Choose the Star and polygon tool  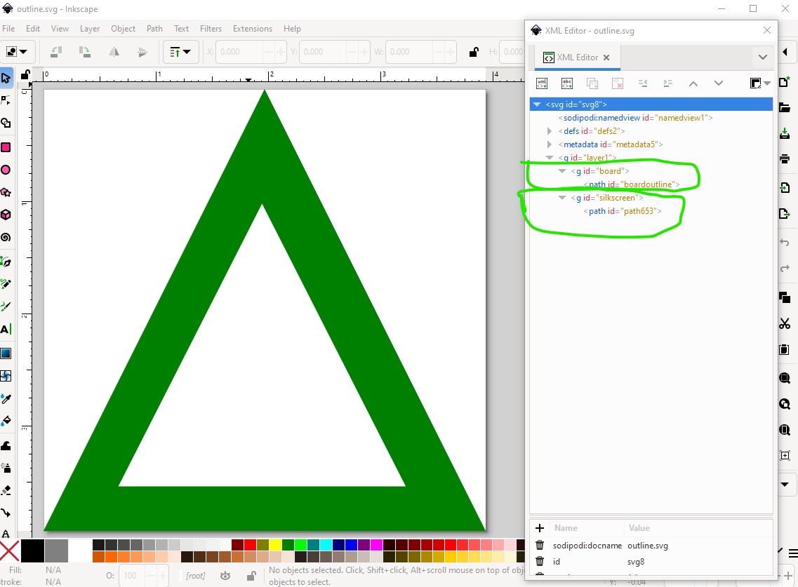point(6,192)
